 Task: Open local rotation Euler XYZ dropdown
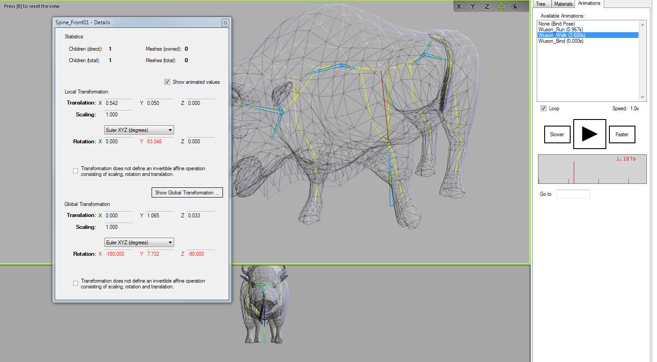[139, 130]
